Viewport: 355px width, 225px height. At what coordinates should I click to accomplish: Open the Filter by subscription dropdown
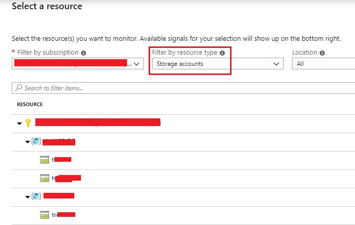point(78,64)
